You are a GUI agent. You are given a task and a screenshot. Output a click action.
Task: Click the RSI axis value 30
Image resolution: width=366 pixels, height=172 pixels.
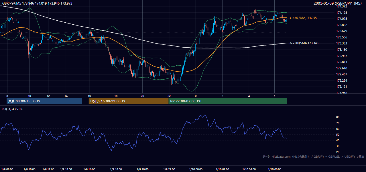click(x=338, y=146)
